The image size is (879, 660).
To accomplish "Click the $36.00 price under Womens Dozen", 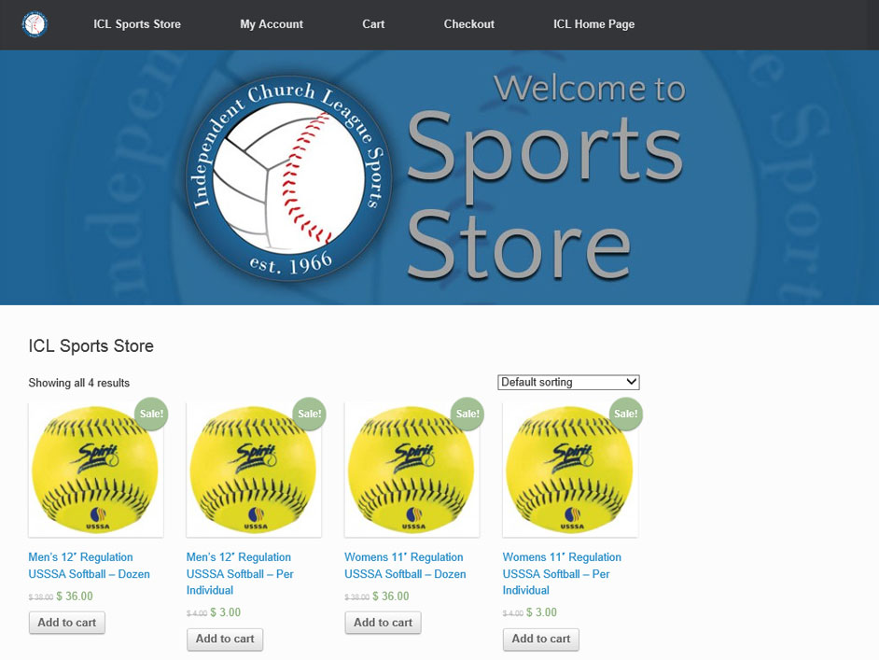I will pyautogui.click(x=391, y=597).
